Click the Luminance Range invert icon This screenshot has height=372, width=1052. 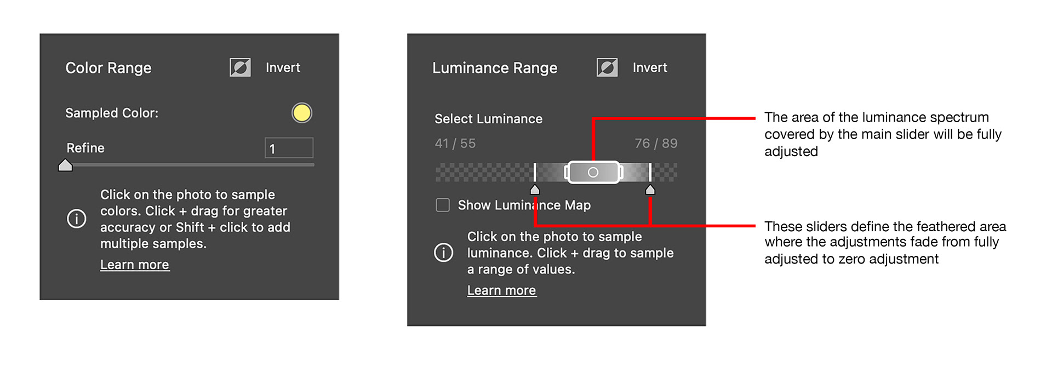pyautogui.click(x=607, y=68)
